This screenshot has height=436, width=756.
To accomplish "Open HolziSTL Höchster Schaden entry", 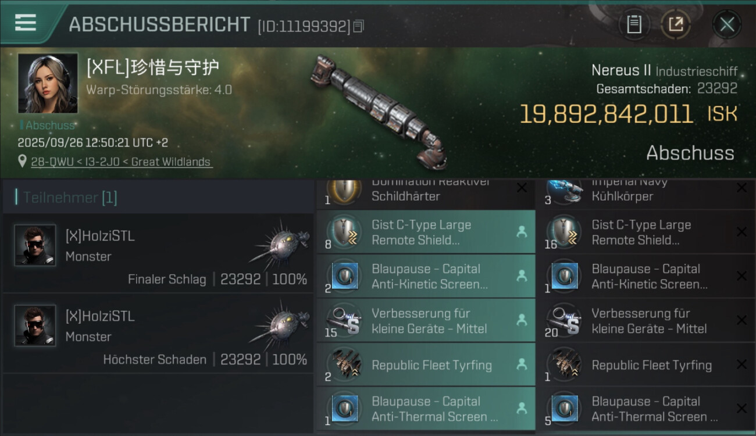I will (158, 334).
